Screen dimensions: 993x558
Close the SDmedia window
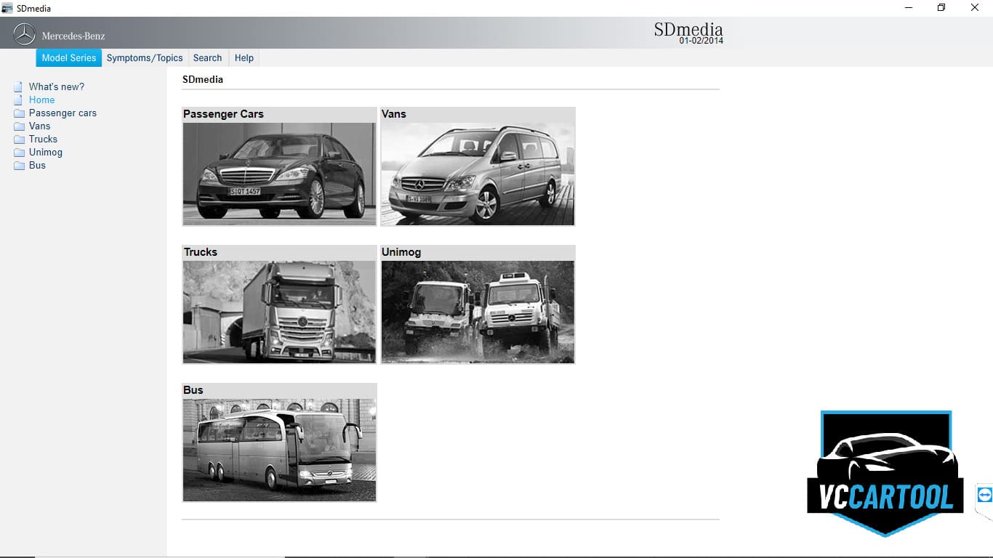point(975,8)
